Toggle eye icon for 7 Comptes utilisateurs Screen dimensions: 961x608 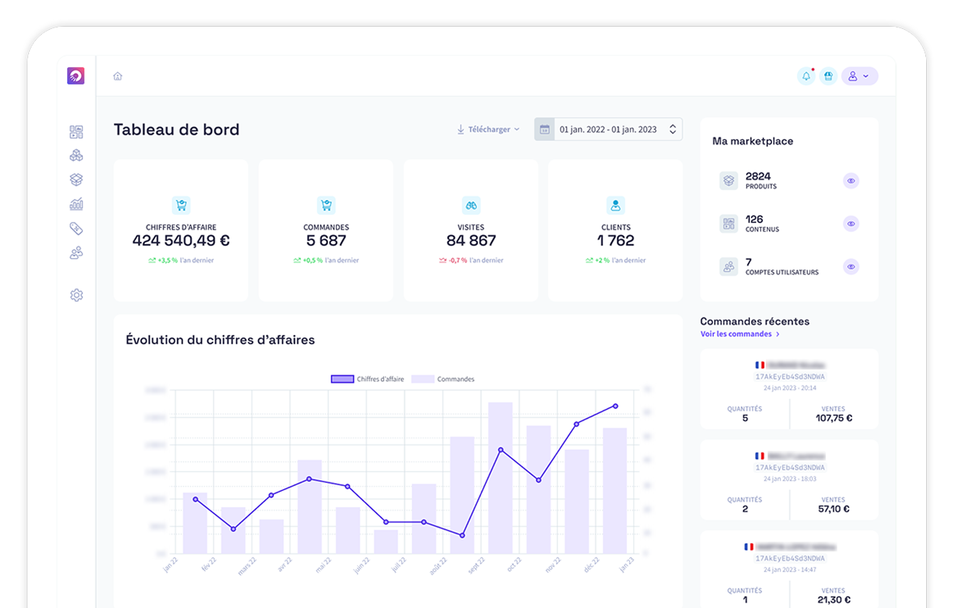851,267
